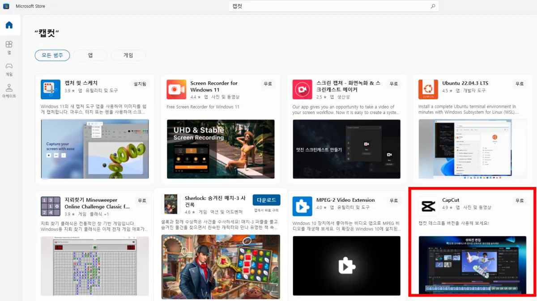Click the CapCut app icon
537x301 pixels.
coord(428,206)
